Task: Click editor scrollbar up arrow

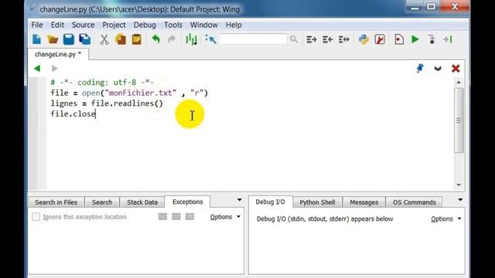Action: pos(459,83)
